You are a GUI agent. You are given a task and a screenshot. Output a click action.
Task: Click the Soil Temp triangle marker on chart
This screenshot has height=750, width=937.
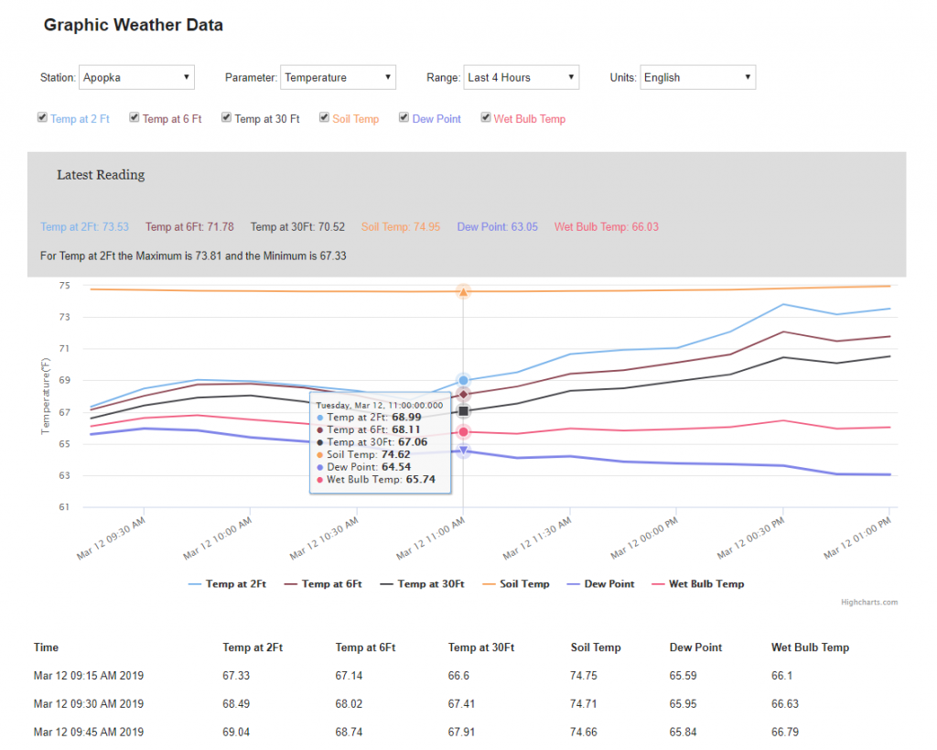(x=463, y=292)
